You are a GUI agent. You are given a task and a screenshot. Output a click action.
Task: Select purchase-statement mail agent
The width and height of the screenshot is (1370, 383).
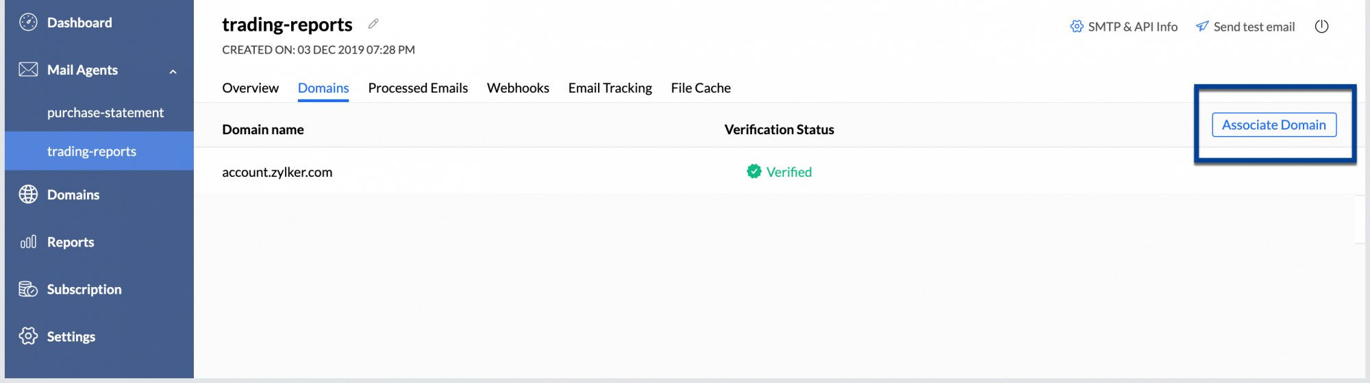105,113
